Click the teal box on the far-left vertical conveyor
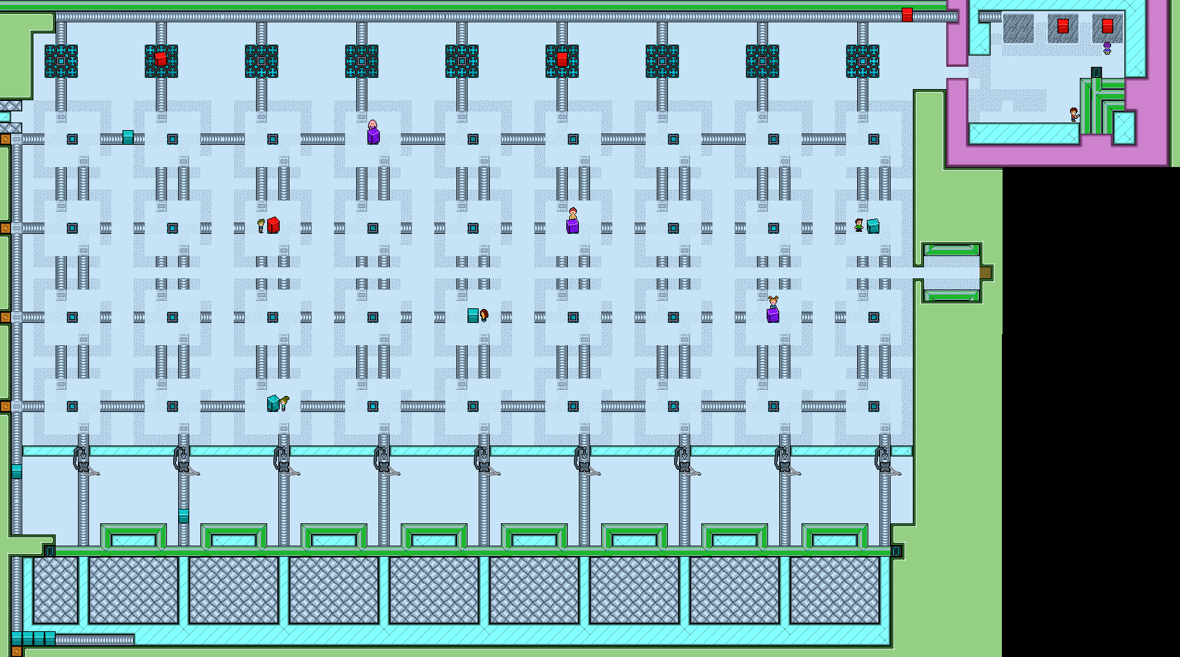The height and width of the screenshot is (657, 1180). 17,472
